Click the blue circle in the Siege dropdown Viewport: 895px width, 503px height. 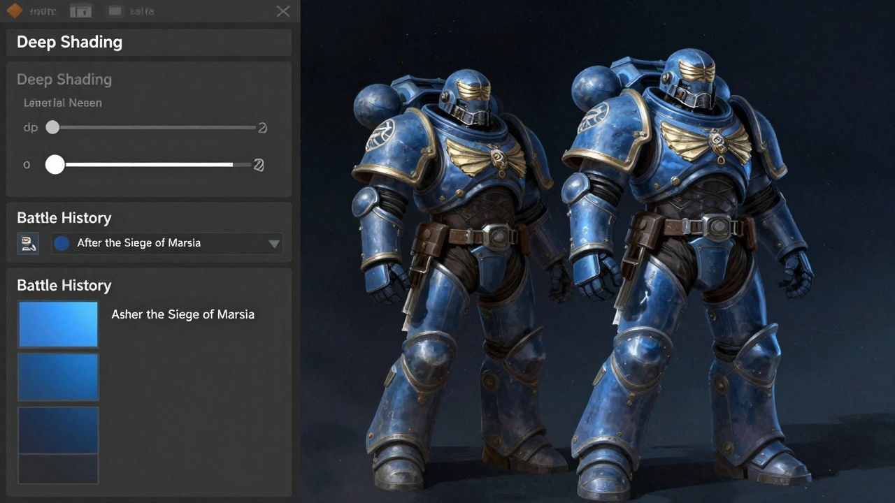62,243
